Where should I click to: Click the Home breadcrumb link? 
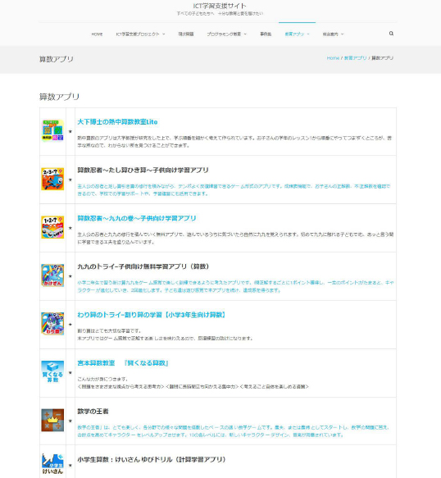pyautogui.click(x=333, y=58)
